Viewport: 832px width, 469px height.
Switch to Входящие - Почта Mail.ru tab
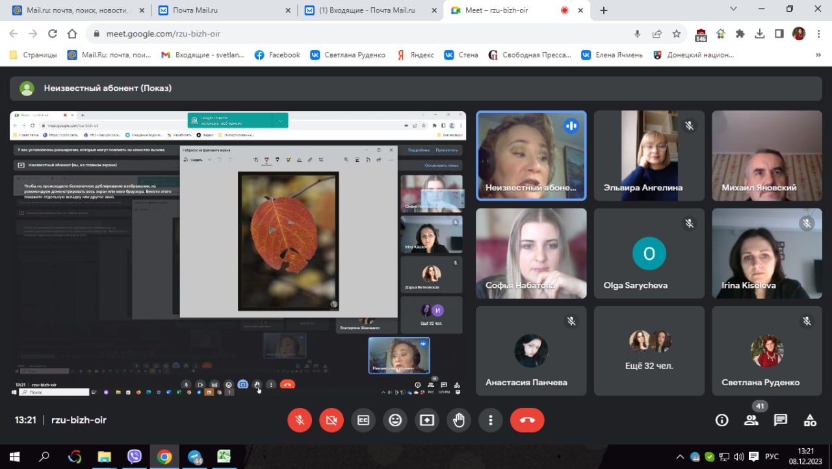370,10
